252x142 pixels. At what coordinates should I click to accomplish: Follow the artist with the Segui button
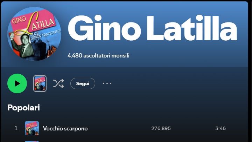[83, 83]
